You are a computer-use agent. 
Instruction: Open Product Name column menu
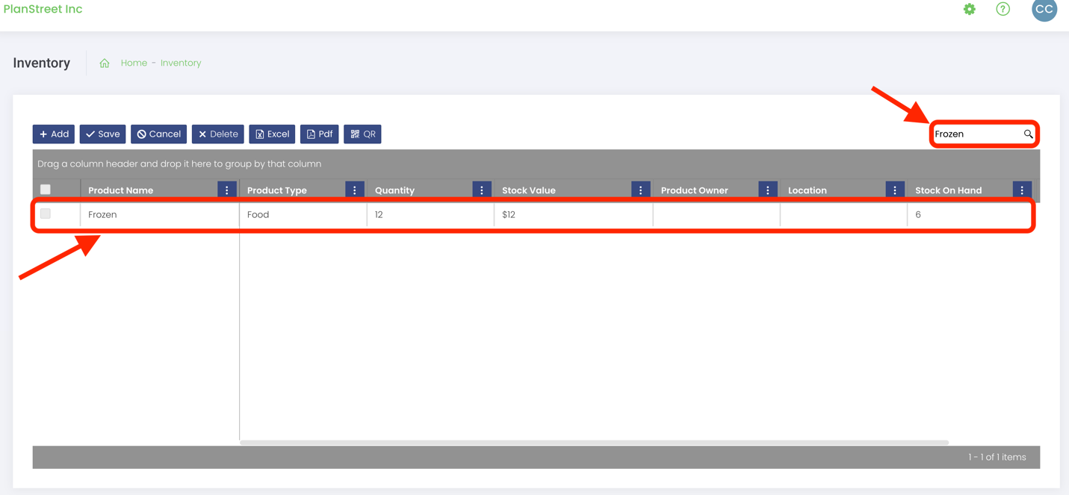click(227, 190)
